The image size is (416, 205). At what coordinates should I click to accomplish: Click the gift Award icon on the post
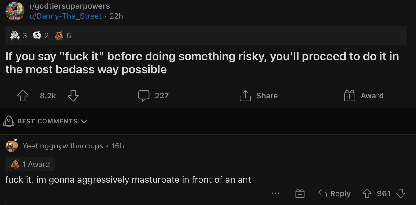tap(349, 96)
